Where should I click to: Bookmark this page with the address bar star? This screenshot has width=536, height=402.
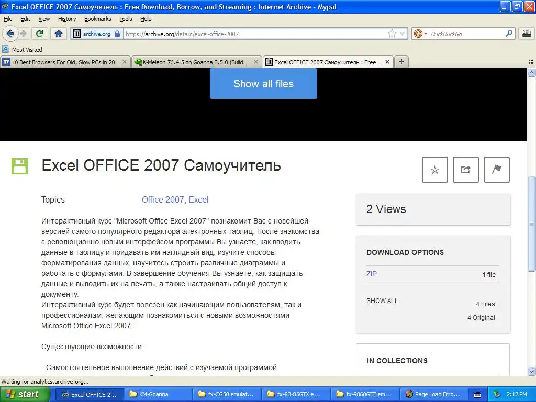[392, 33]
